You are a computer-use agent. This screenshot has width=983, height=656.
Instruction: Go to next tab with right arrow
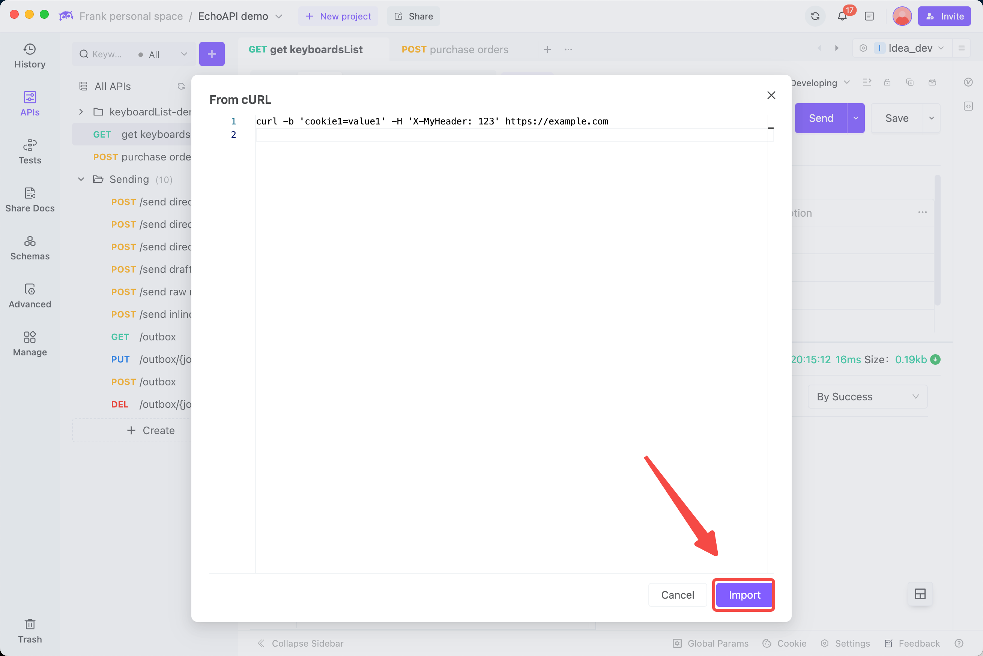coord(836,48)
